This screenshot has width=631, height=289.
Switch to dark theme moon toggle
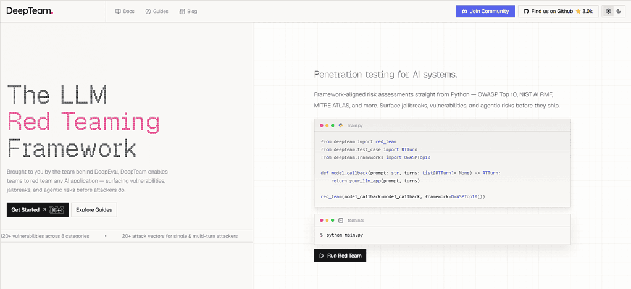click(x=619, y=11)
